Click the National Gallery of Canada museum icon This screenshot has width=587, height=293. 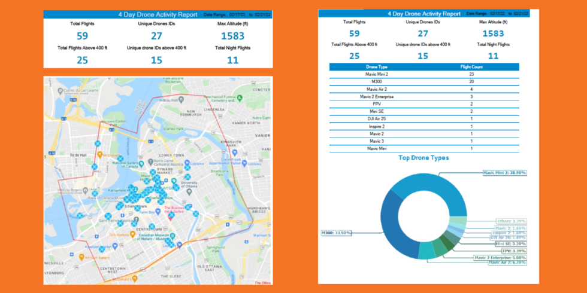pos(141,164)
